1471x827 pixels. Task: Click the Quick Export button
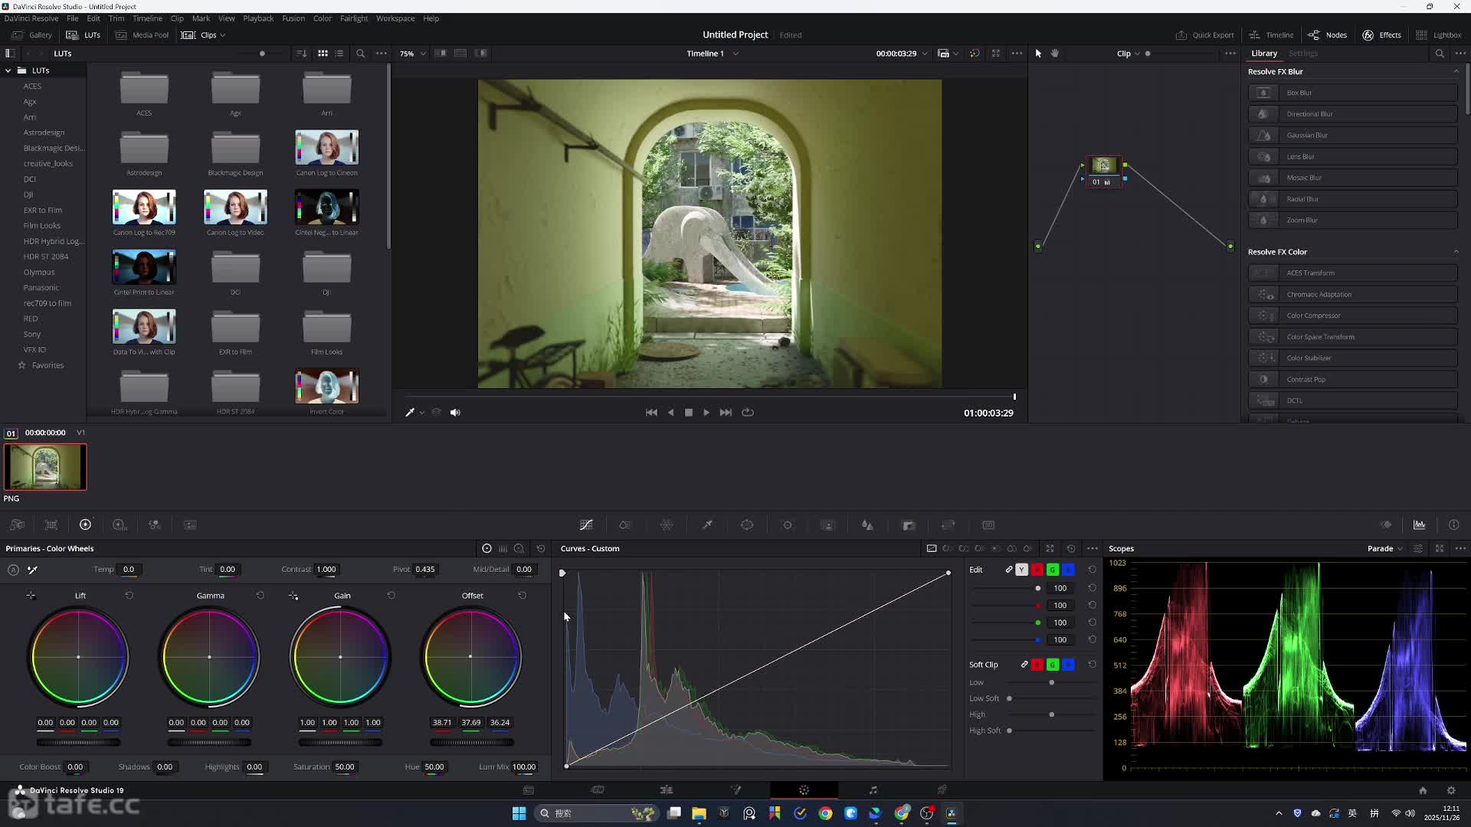[1205, 35]
